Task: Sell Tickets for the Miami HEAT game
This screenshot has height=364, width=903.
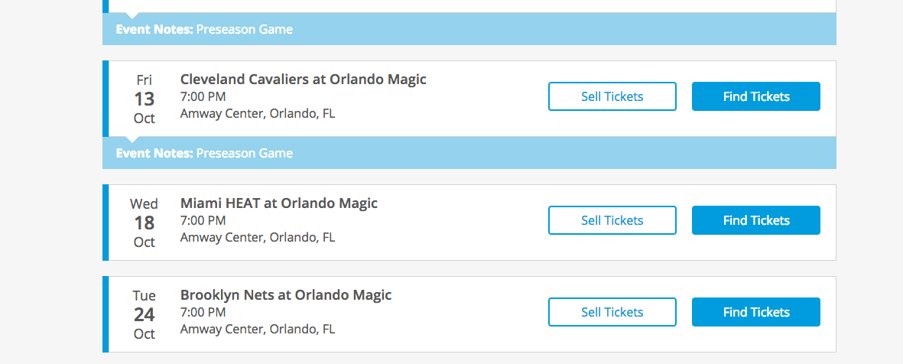Action: point(612,220)
